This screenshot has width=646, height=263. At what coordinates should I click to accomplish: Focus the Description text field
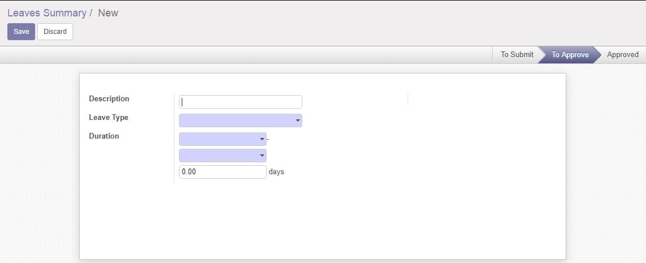pyautogui.click(x=241, y=102)
